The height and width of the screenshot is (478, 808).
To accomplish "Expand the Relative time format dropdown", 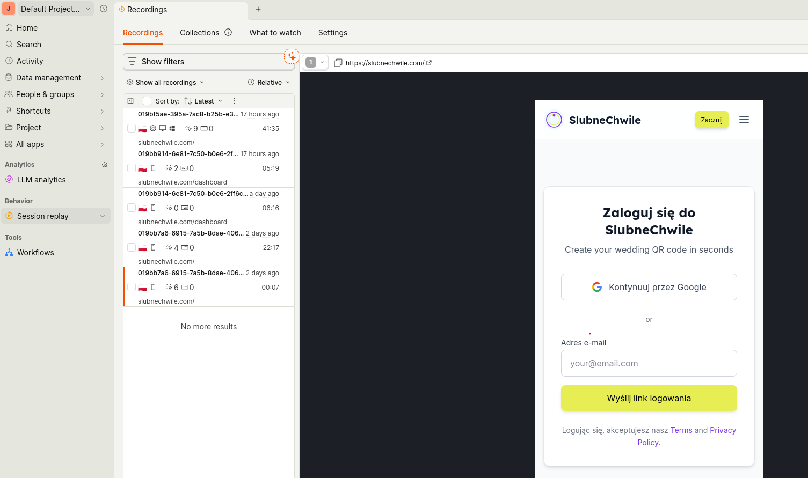I will 269,83.
